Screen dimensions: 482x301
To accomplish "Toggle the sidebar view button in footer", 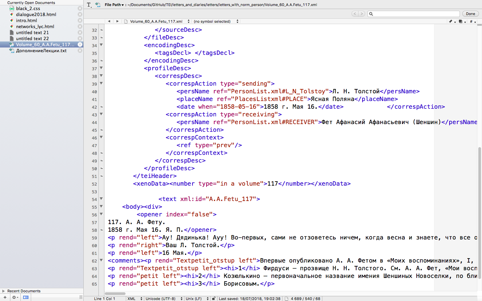I will (26, 297).
